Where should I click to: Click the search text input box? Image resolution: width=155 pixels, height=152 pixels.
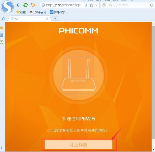128,5
